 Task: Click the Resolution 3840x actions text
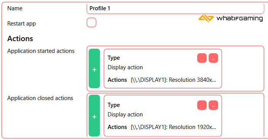tap(173, 80)
